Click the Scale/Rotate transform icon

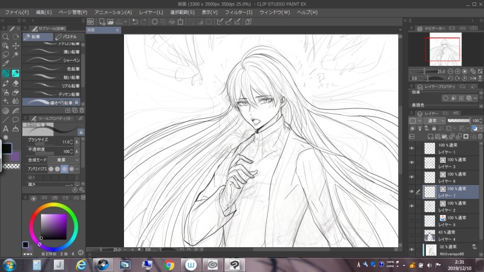(x=180, y=22)
